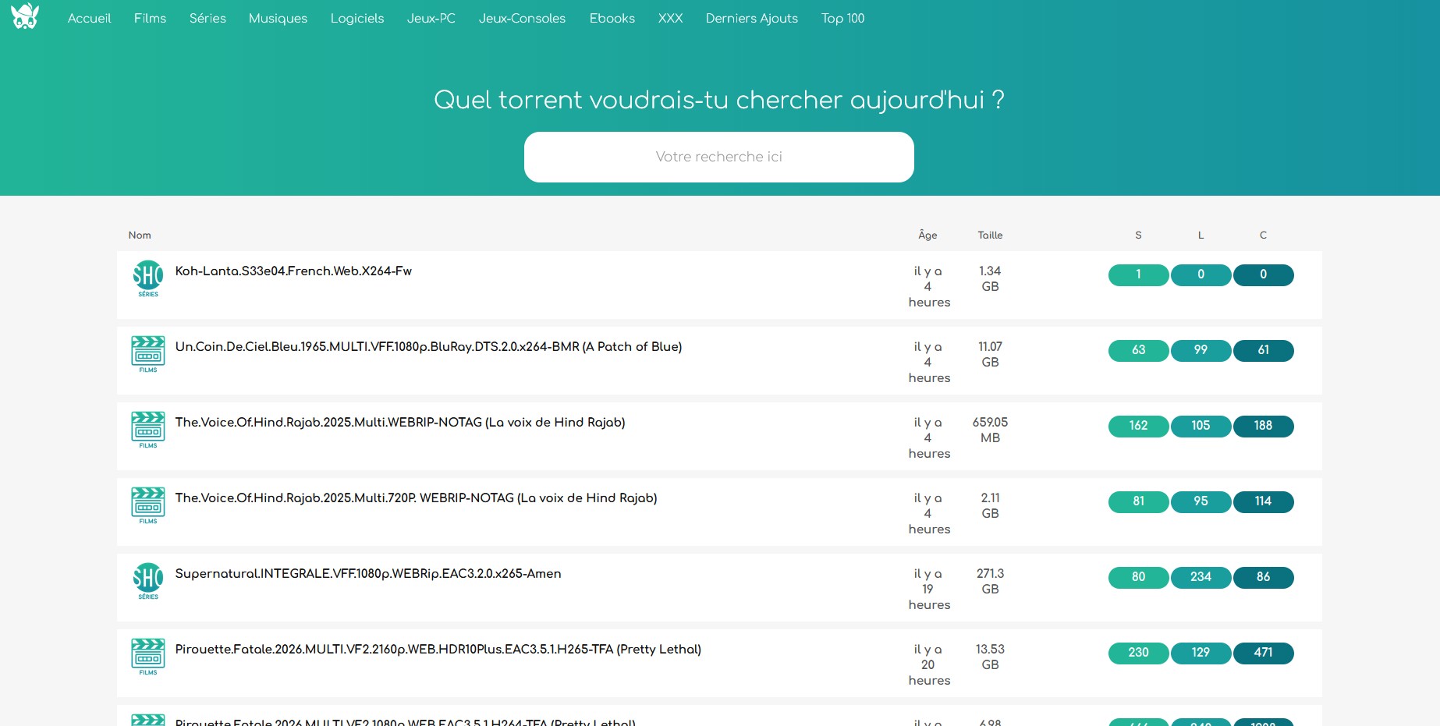This screenshot has width=1440, height=726.
Task: Open the Films menu item
Action: pos(150,18)
